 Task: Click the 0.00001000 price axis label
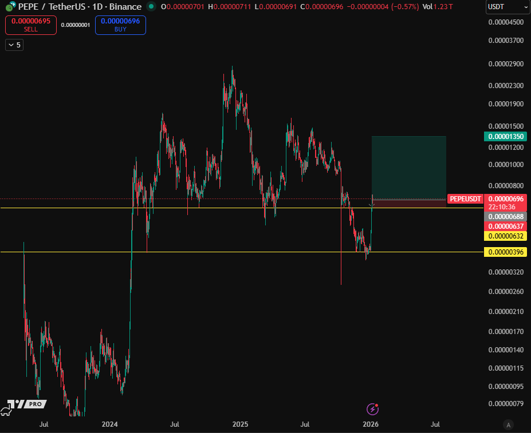(506, 165)
